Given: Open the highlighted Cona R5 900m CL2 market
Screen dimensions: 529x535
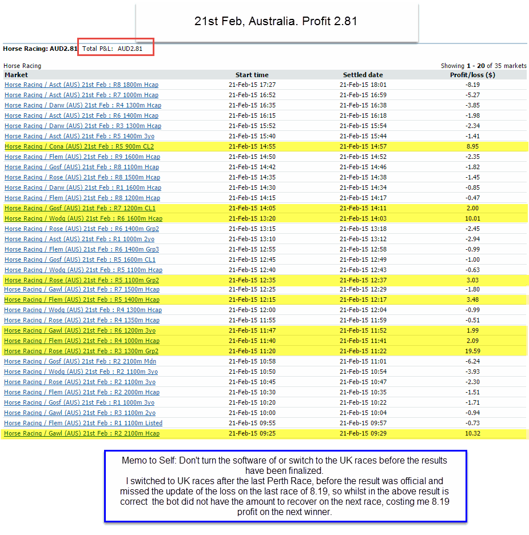Looking at the screenshot, I should click(79, 146).
